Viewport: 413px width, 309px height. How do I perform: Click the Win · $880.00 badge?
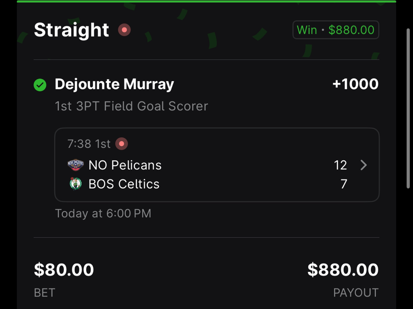tap(335, 30)
